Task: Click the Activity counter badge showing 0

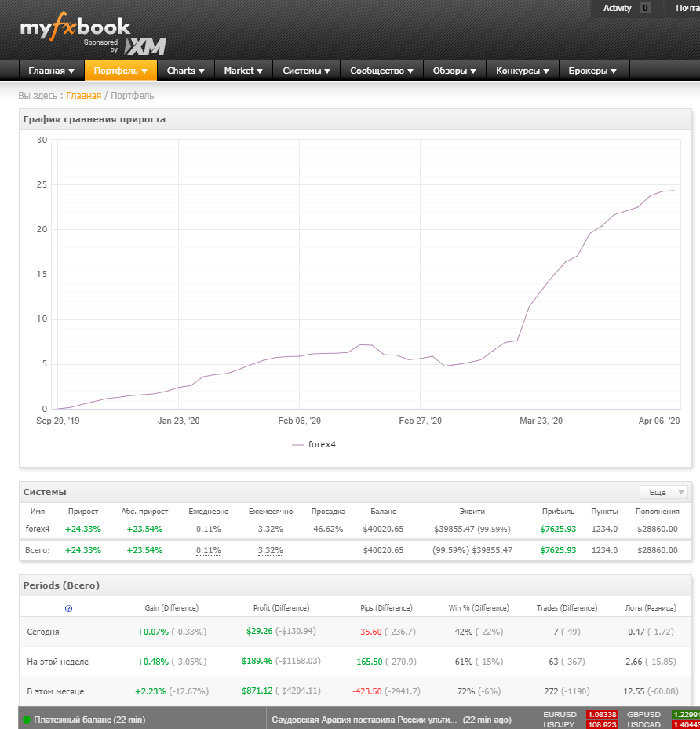Action: (645, 8)
